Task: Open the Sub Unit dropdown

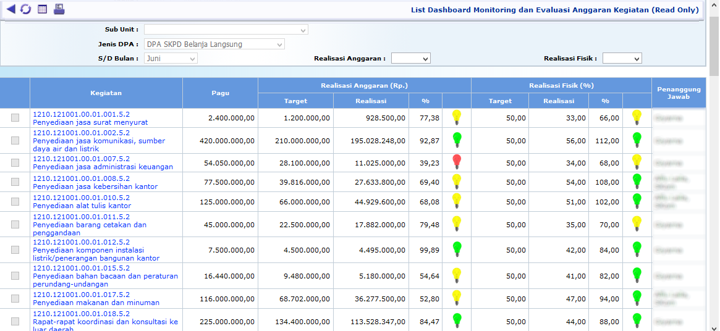Action: 226,30
